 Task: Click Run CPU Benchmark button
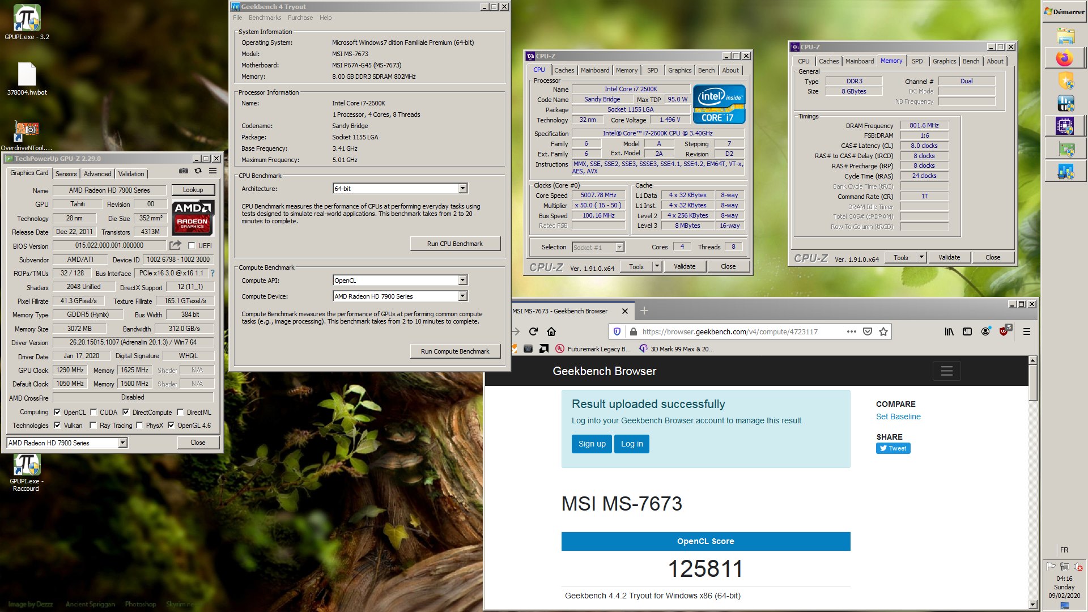pyautogui.click(x=455, y=244)
